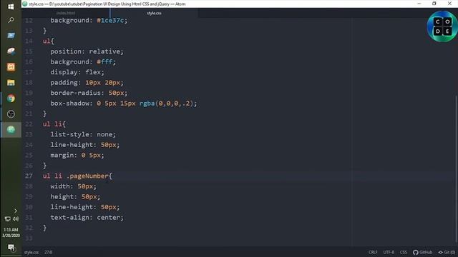Viewport: 458px width, 257px height.
Task: Click 'display: flex;' on line 17
Action: (77, 72)
